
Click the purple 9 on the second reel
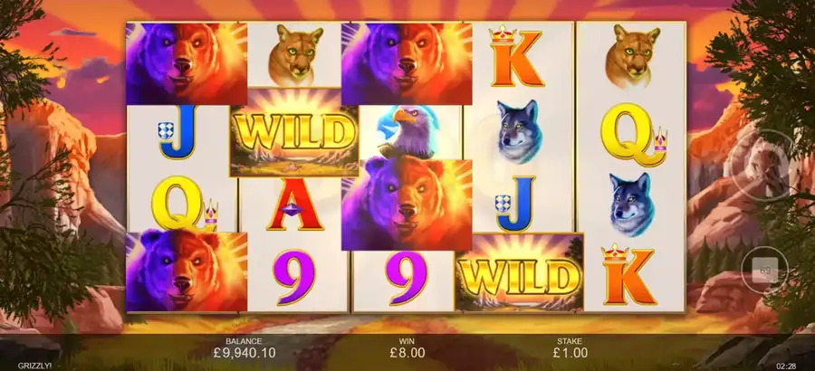tap(294, 276)
